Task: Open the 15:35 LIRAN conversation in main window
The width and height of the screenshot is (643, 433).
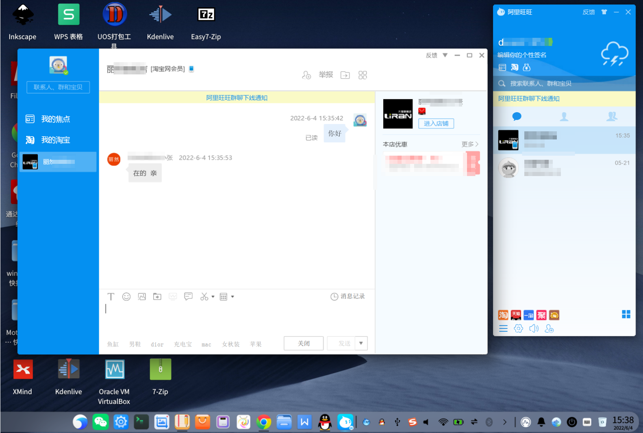Action: [564, 140]
